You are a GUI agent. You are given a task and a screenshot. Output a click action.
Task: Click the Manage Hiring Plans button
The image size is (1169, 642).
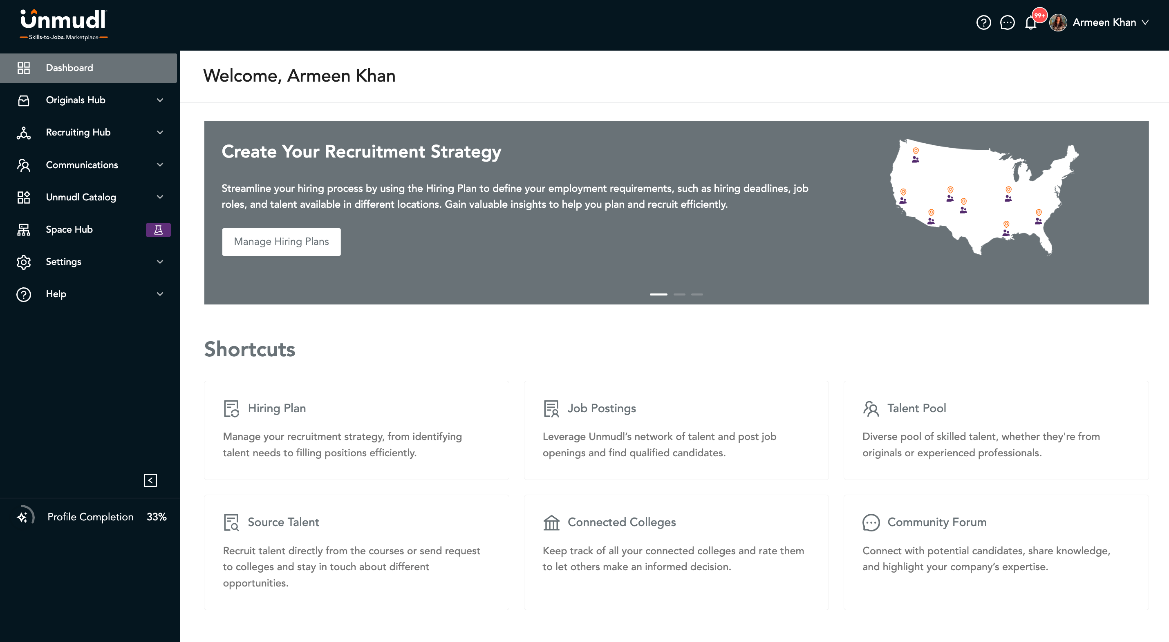[x=281, y=242]
